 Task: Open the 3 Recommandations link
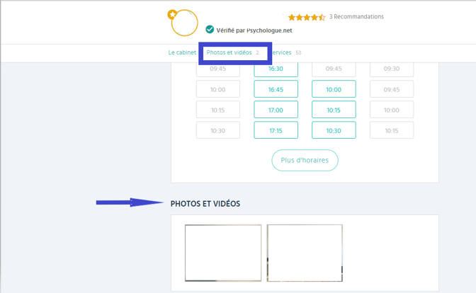356,17
